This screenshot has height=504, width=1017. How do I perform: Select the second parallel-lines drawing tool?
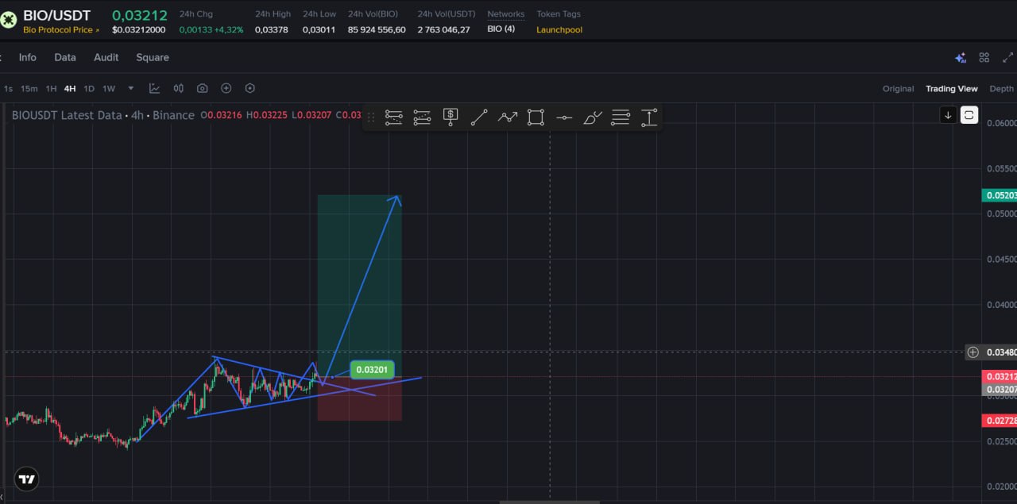pos(422,117)
